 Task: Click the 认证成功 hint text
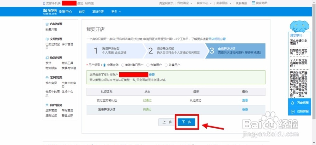(196, 100)
